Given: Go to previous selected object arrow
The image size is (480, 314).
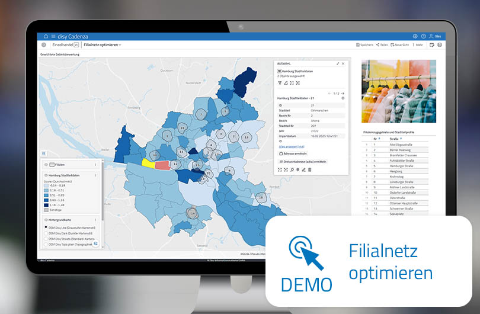Looking at the screenshot, I should (329, 94).
